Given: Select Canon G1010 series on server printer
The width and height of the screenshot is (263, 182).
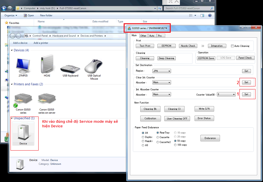Looking at the screenshot, I should pyautogui.click(x=47, y=100).
